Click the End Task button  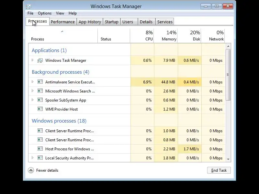219,170
